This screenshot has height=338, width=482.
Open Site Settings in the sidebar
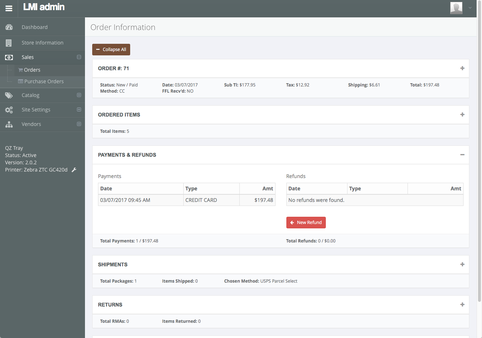tap(36, 110)
